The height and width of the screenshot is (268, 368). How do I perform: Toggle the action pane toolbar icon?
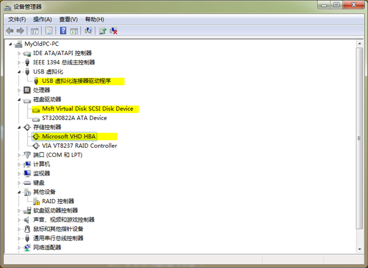click(74, 30)
